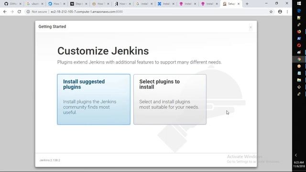Click the browser forward arrow
The width and height of the screenshot is (306, 172).
coord(12,11)
